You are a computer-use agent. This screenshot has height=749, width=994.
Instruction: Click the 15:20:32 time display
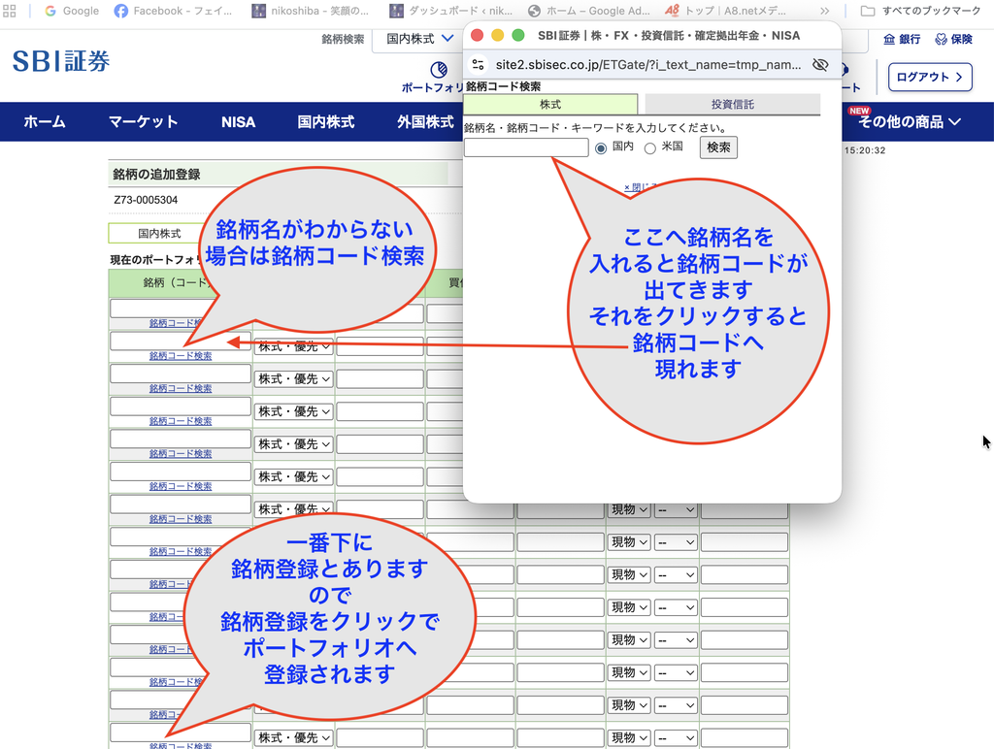click(x=865, y=150)
